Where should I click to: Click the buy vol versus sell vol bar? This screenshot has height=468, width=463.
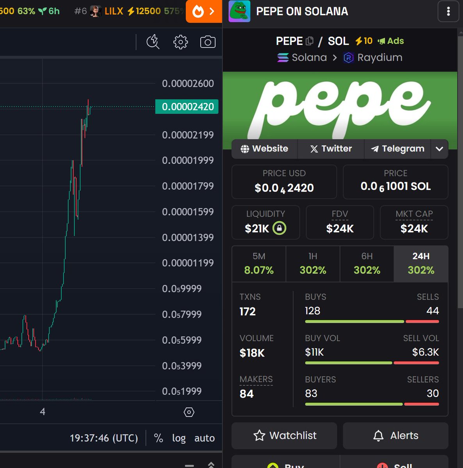pyautogui.click(x=372, y=363)
